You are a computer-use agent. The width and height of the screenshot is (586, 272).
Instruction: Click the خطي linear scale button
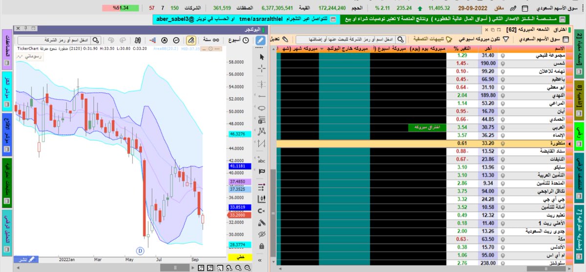coord(240,257)
